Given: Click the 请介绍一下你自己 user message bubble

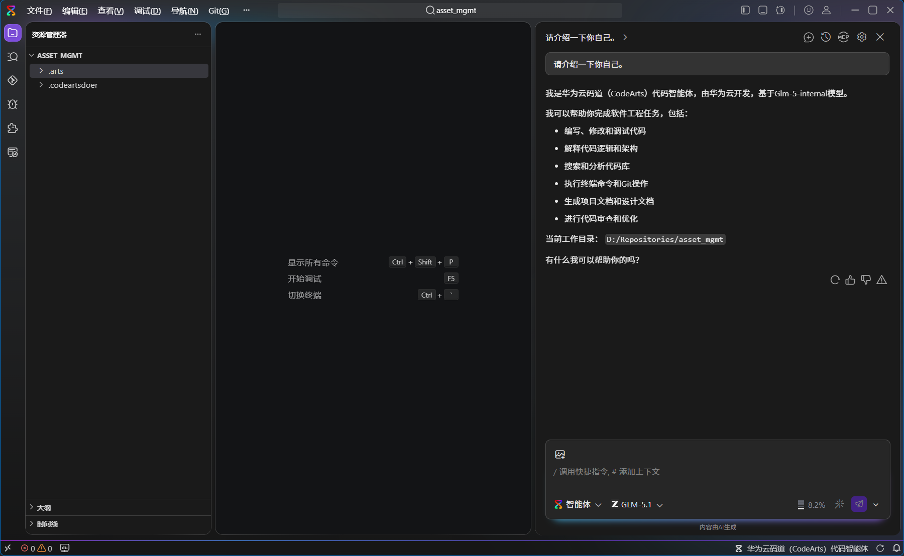Looking at the screenshot, I should [717, 64].
